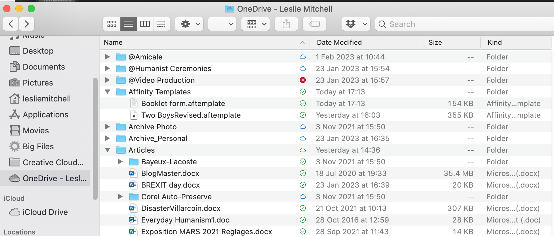The image size is (554, 236).
Task: Expand the Bayeux-Lacoste folder
Action: pyautogui.click(x=120, y=162)
